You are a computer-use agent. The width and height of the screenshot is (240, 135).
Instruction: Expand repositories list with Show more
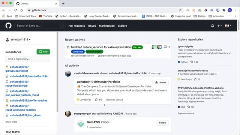[11, 122]
